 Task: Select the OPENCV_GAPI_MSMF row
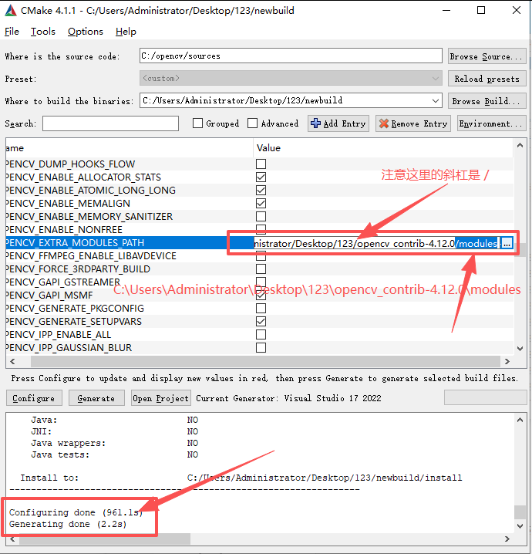pos(259,295)
